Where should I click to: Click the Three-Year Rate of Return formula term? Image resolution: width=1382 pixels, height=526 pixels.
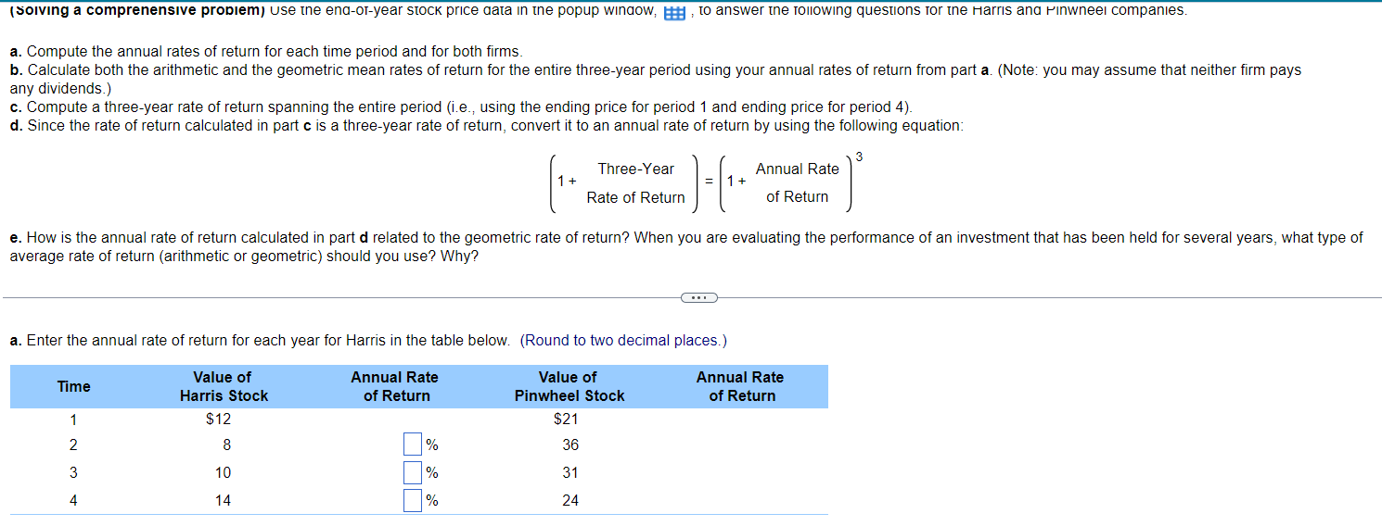pos(635,183)
